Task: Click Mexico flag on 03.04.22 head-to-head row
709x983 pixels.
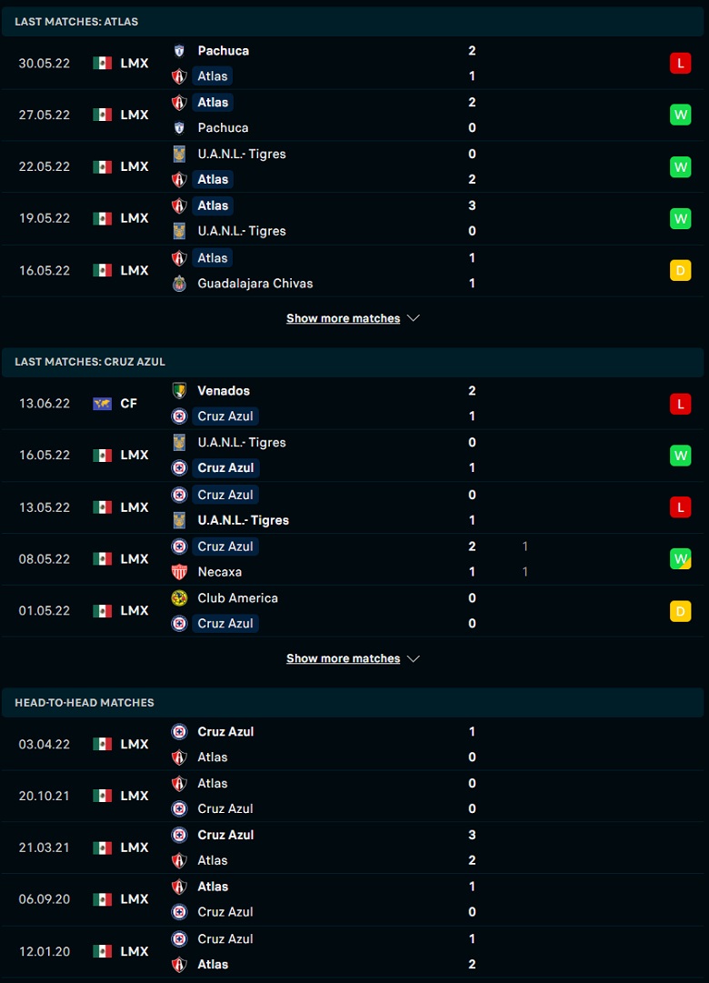Action: 102,744
